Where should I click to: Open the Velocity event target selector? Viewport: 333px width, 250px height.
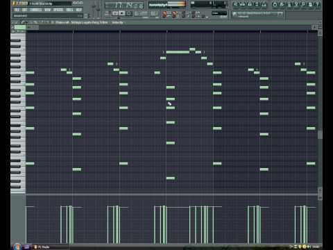coord(117,22)
